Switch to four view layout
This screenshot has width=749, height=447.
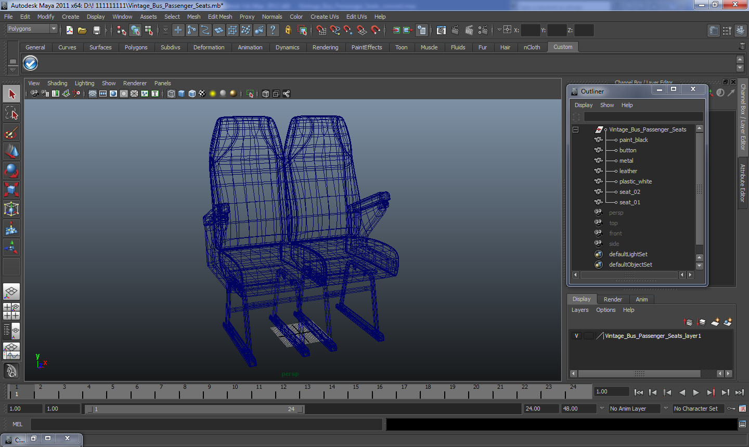[x=11, y=311]
